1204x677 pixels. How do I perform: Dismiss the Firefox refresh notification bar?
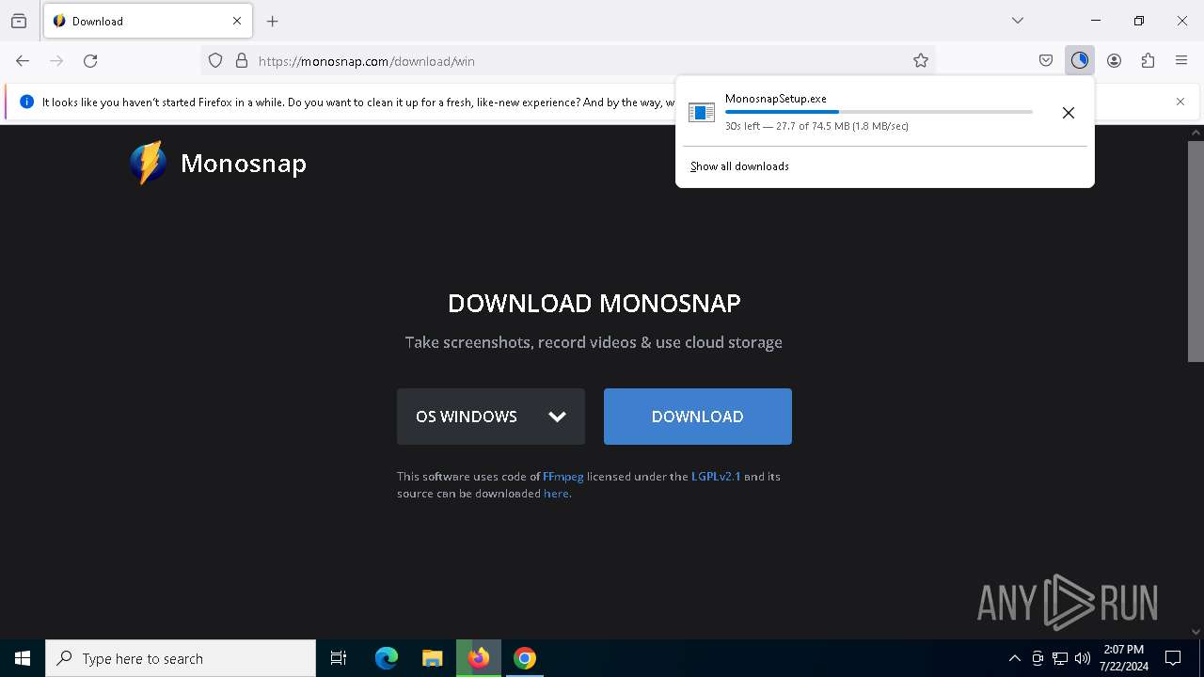(1180, 102)
